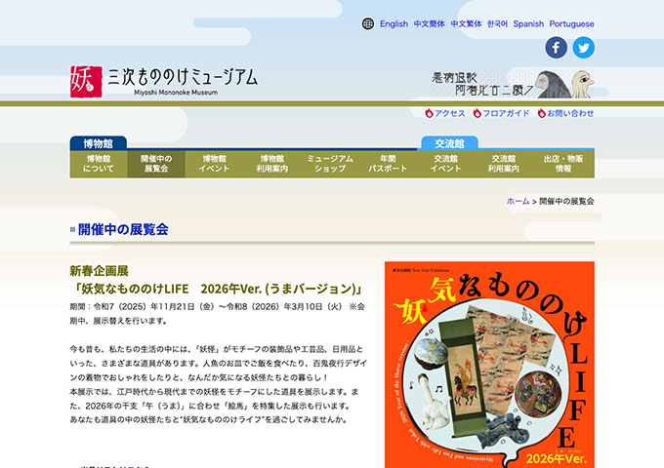Switch language to 中文繁体

click(466, 23)
